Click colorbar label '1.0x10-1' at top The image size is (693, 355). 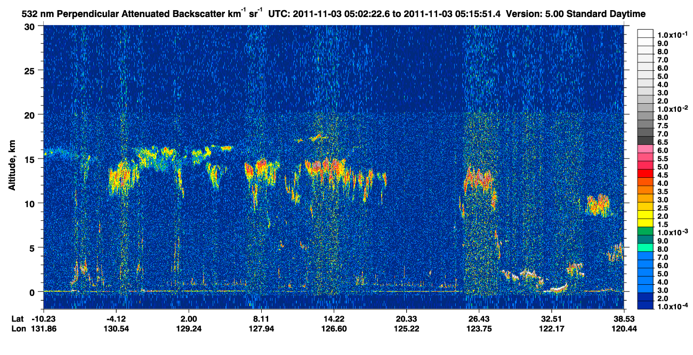672,35
